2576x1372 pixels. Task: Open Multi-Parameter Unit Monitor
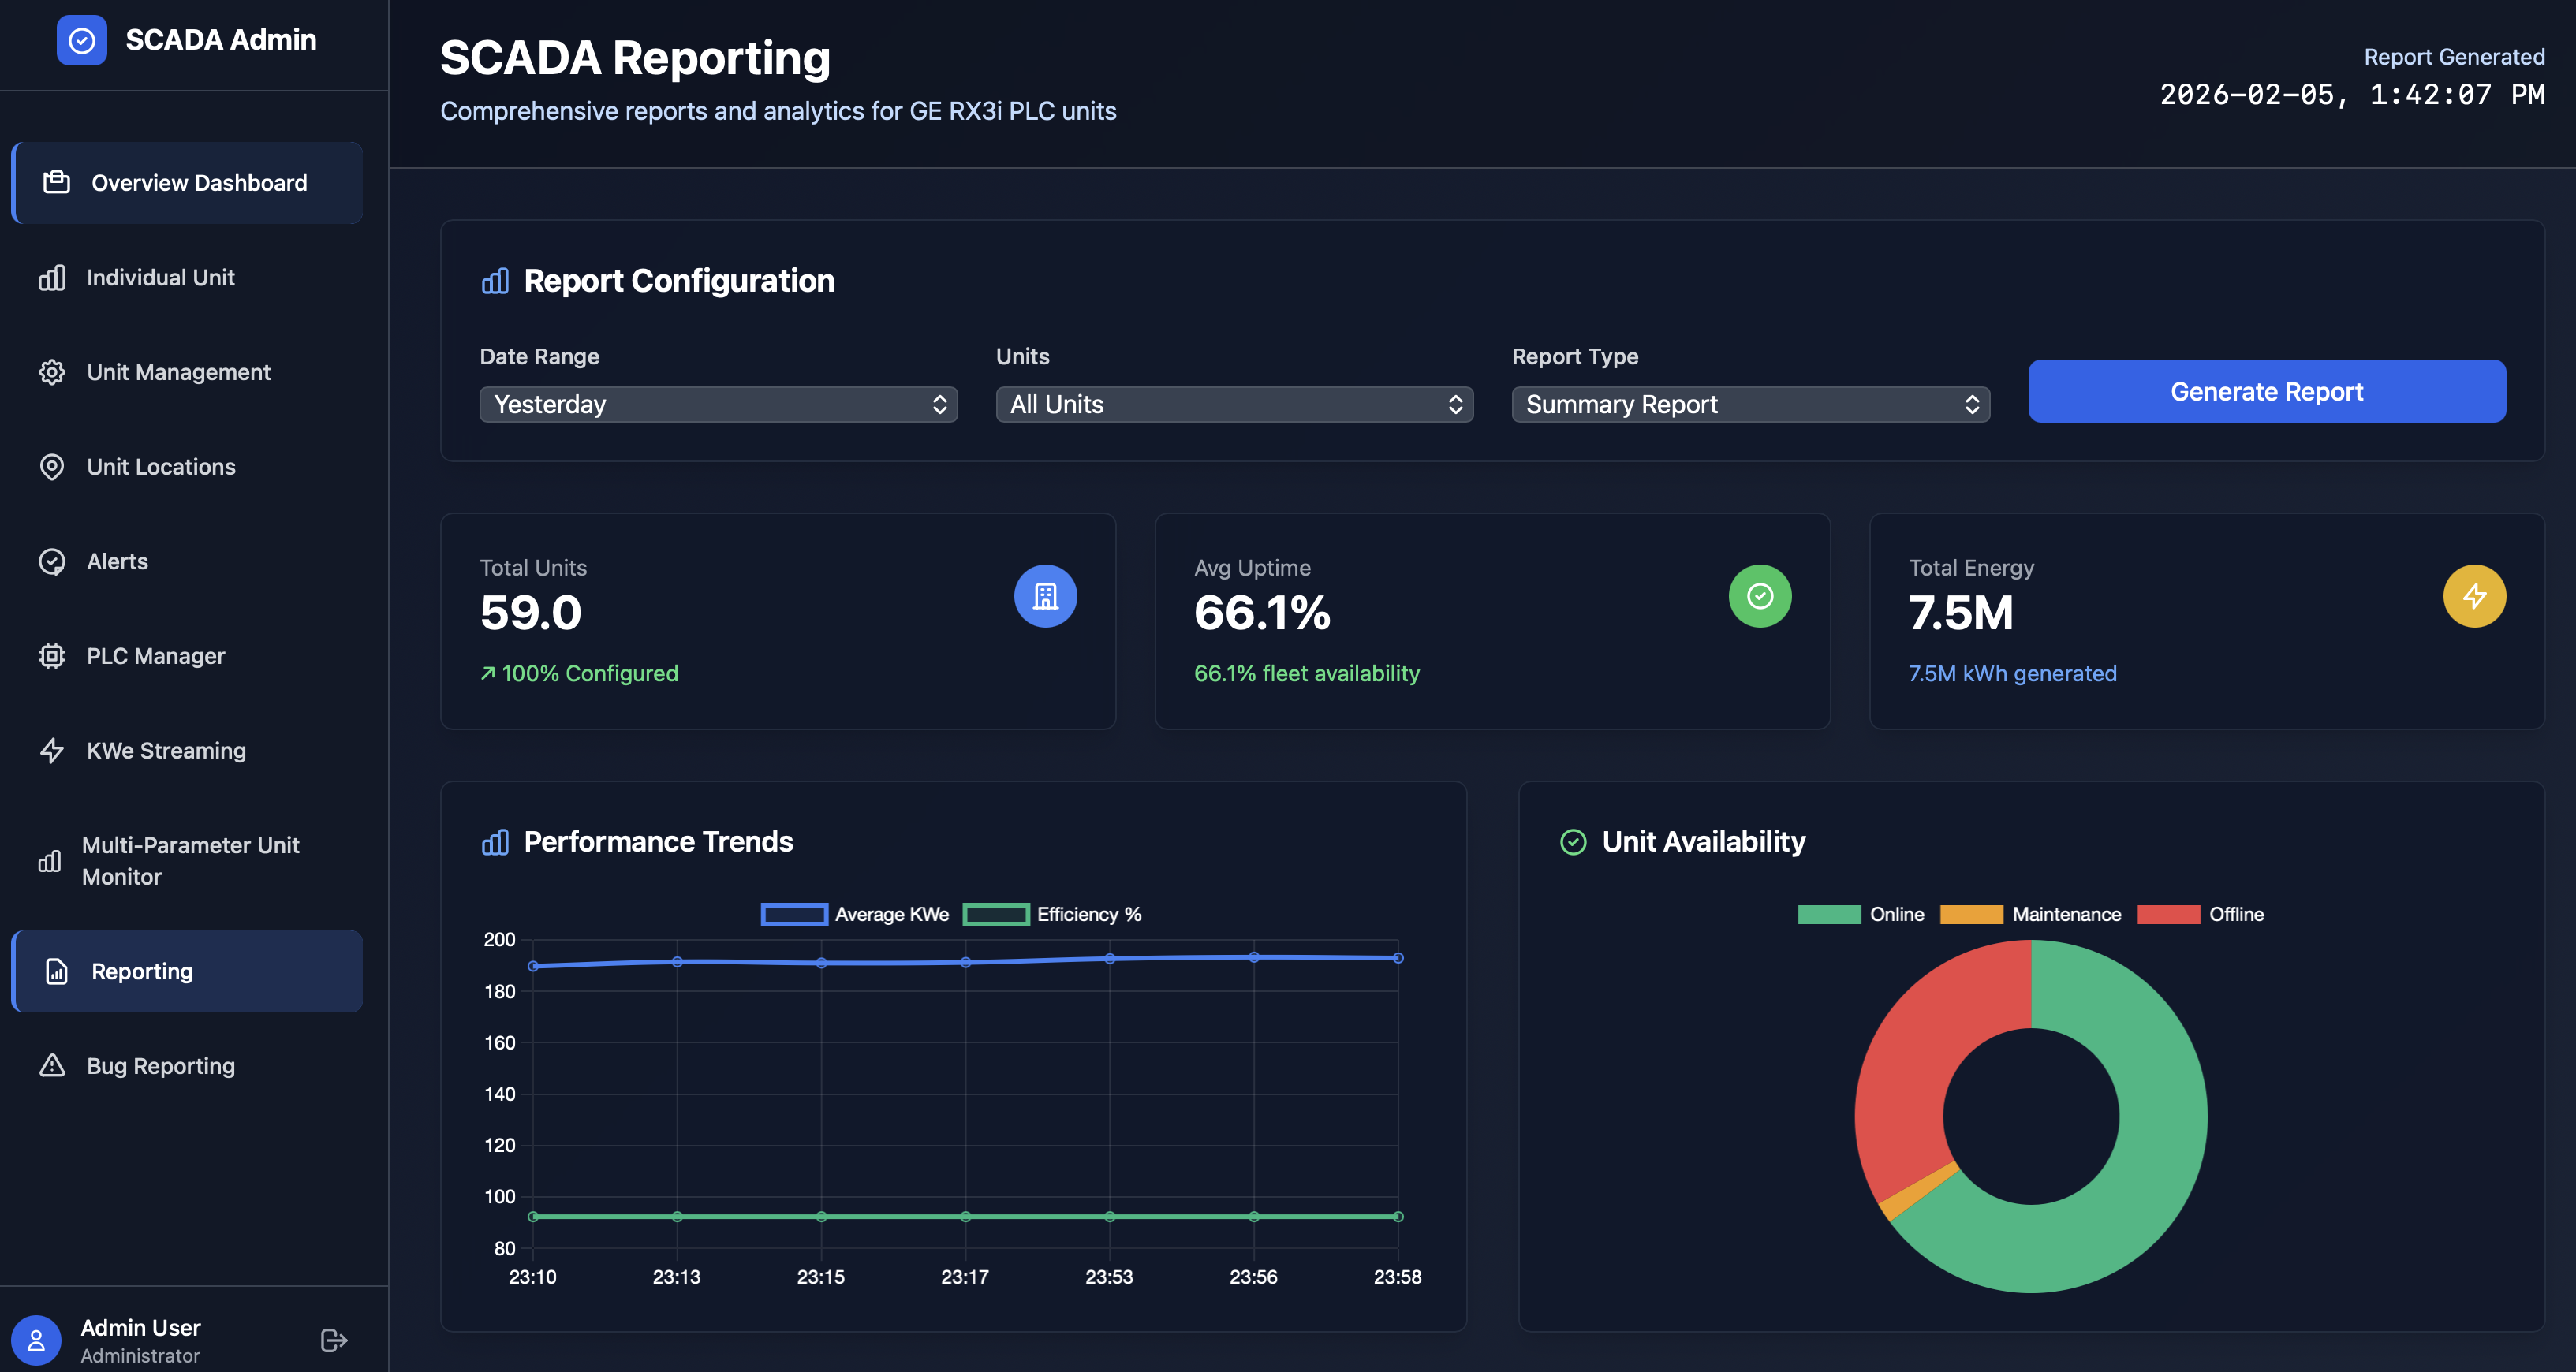pyautogui.click(x=187, y=861)
